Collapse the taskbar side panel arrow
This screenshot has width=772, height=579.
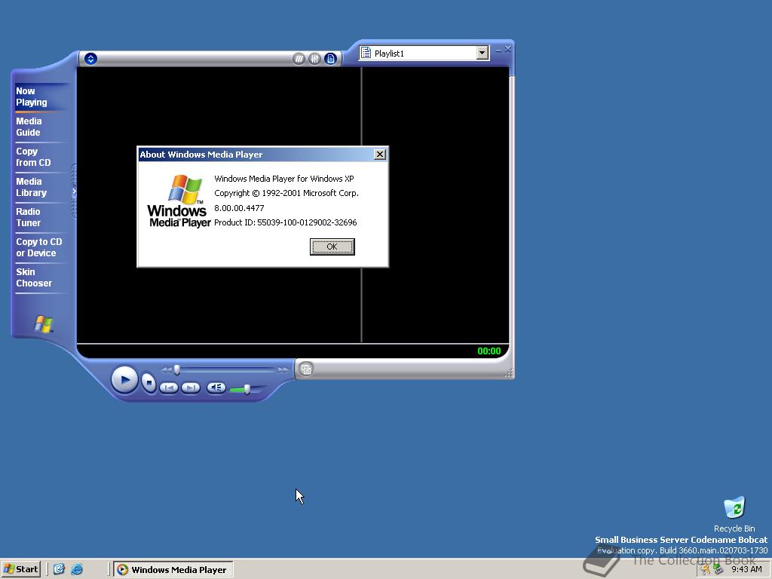point(74,191)
